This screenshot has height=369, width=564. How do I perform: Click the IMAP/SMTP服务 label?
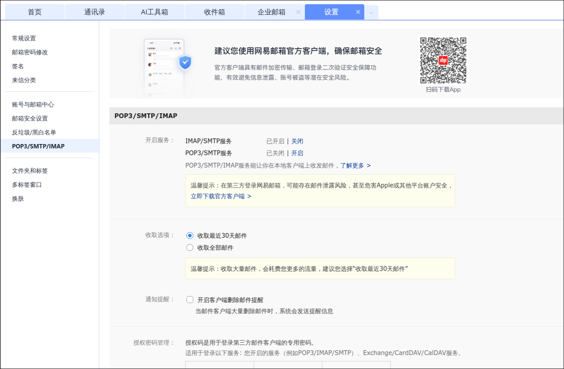[x=208, y=141]
